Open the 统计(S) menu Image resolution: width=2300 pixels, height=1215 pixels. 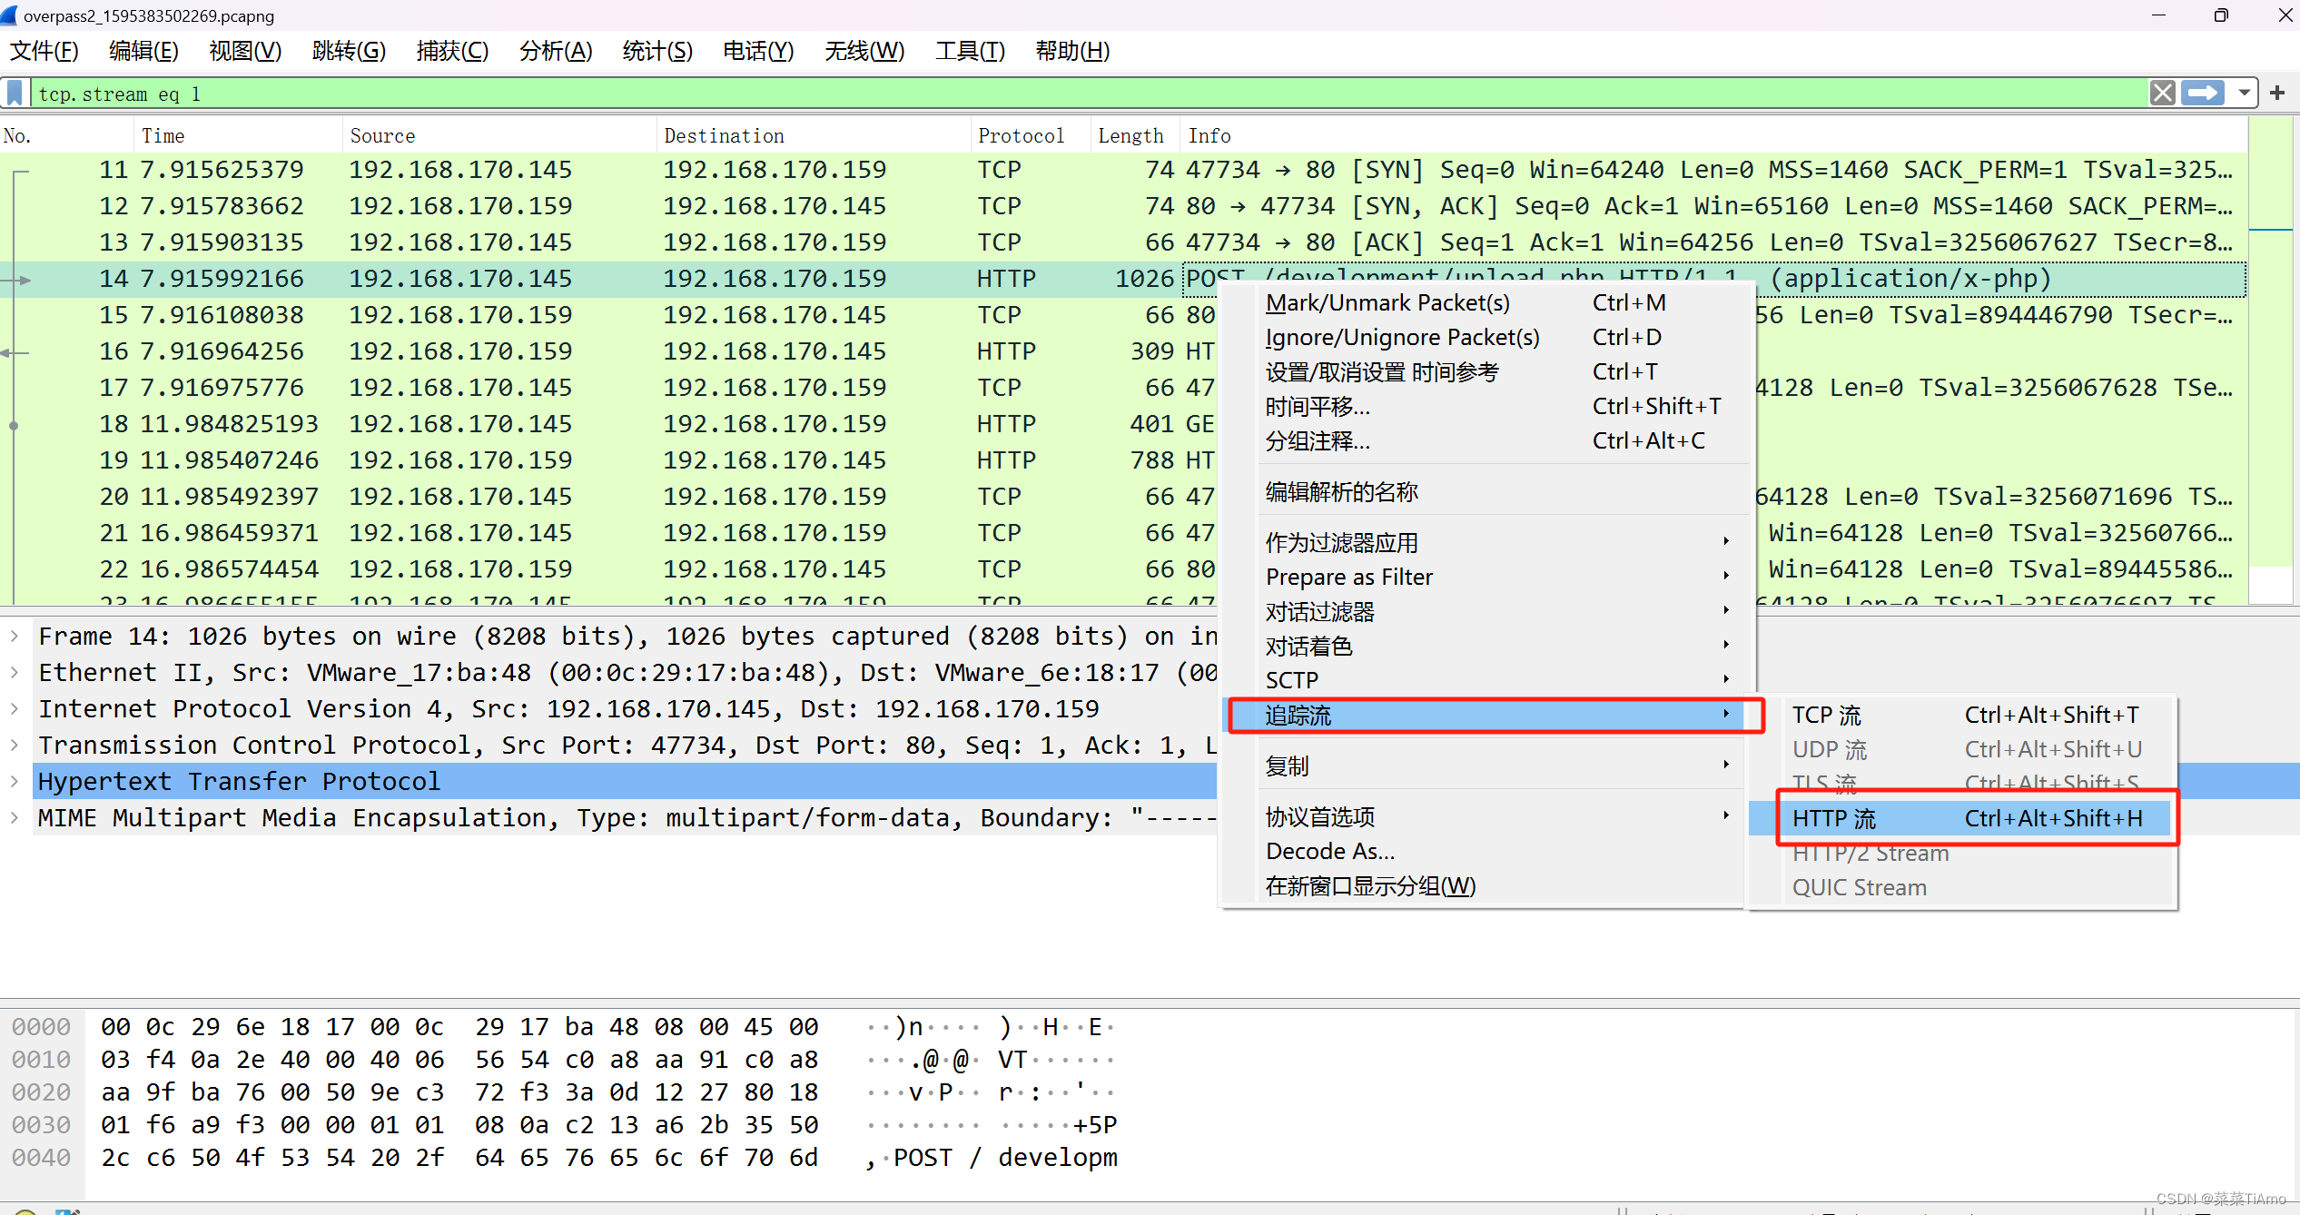(x=656, y=51)
